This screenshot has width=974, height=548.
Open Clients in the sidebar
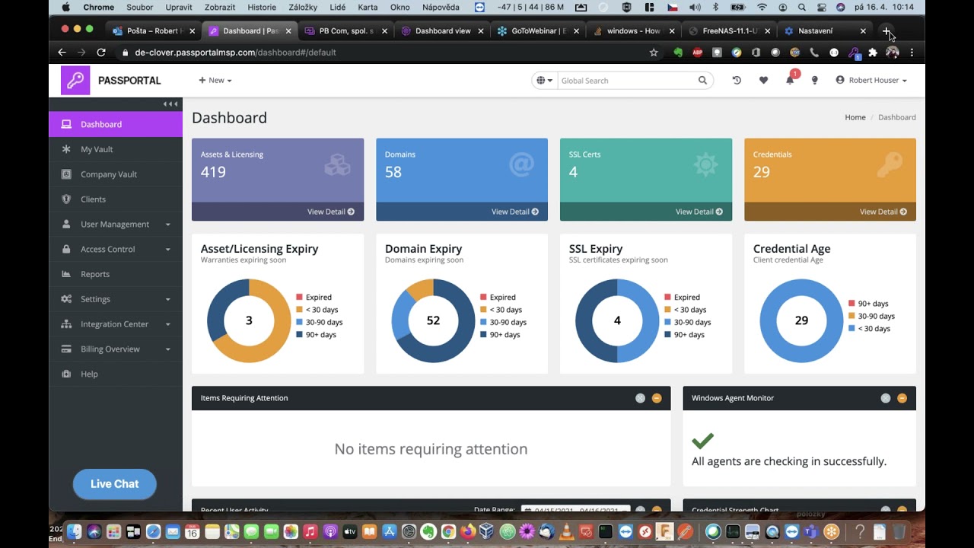tap(116, 199)
